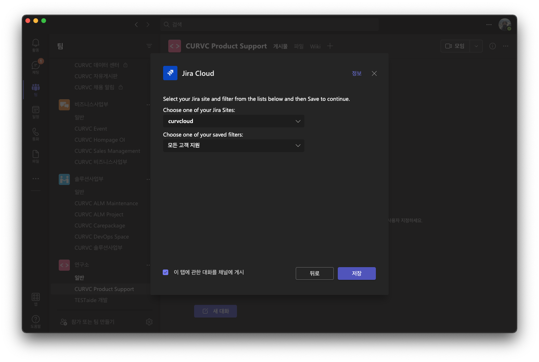Click the 뒤로 back button

click(315, 273)
